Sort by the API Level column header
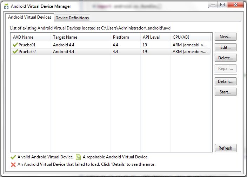The height and width of the screenshot is (177, 247). (155, 37)
